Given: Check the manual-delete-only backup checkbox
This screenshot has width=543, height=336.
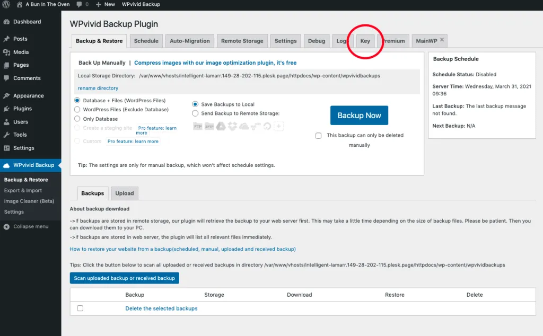Looking at the screenshot, I should click(x=318, y=135).
